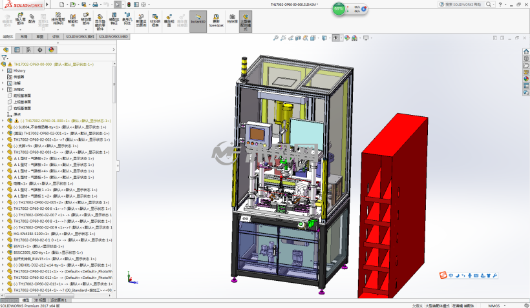Click the Insert Components tool
The image size is (530, 308).
point(20,19)
